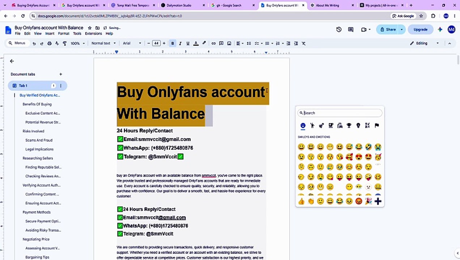Open the Extensions menu
460x260 pixels.
click(x=93, y=34)
